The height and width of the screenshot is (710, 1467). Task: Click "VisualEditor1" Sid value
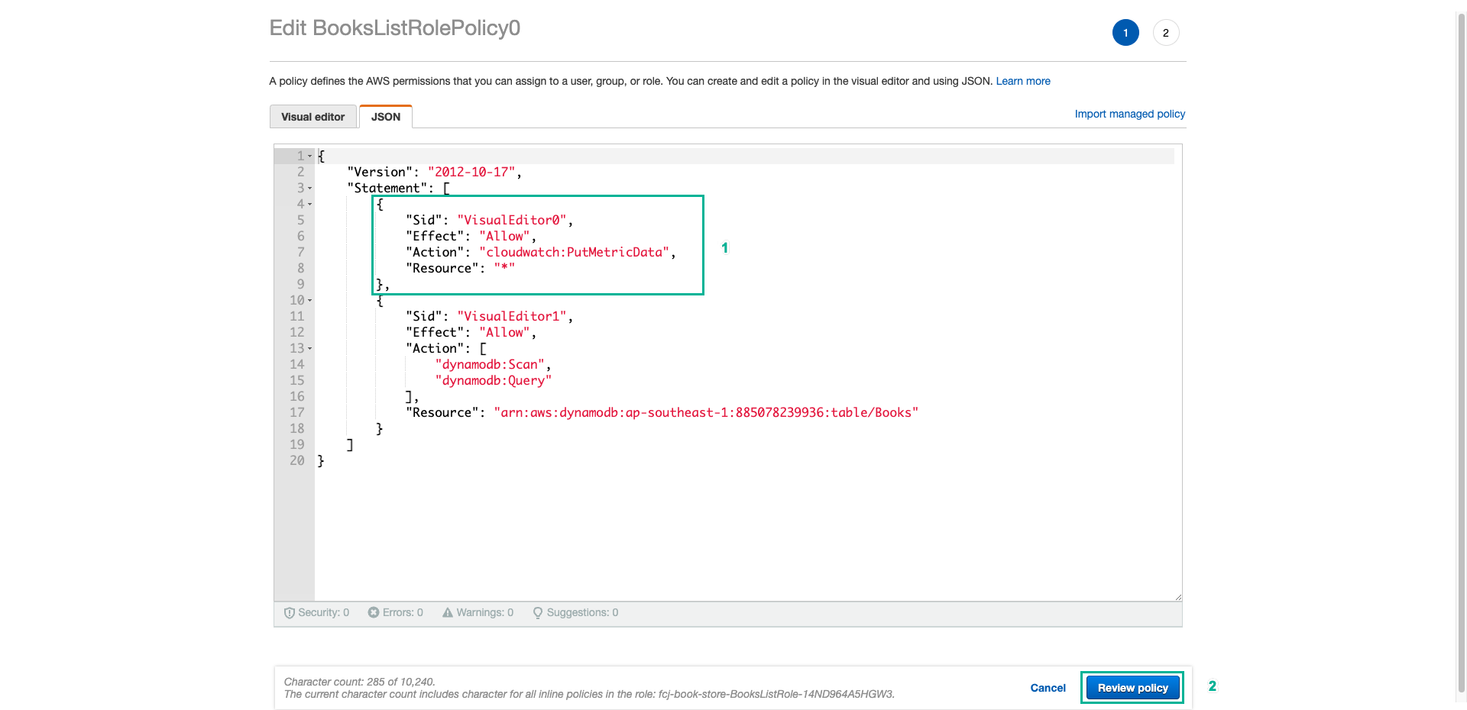tap(512, 317)
